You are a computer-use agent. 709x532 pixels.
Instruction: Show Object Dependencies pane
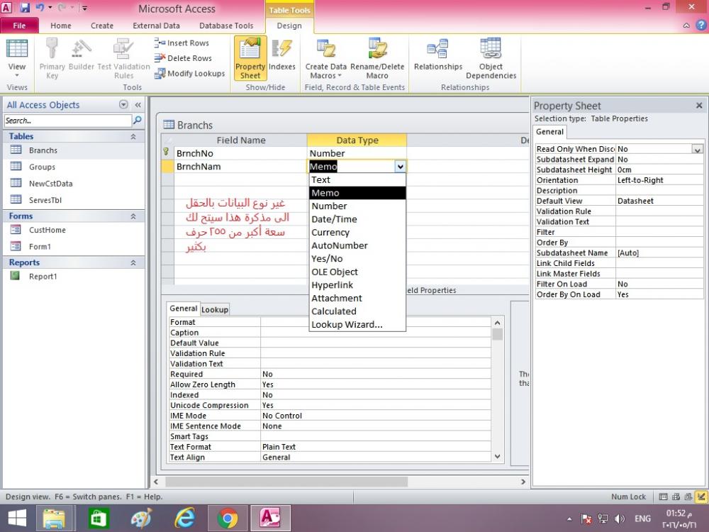(491, 59)
